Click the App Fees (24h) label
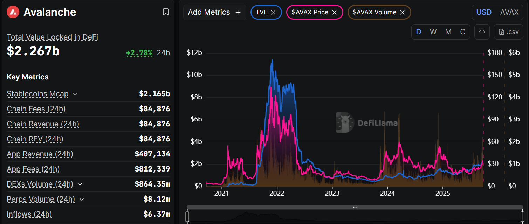 click(33, 169)
